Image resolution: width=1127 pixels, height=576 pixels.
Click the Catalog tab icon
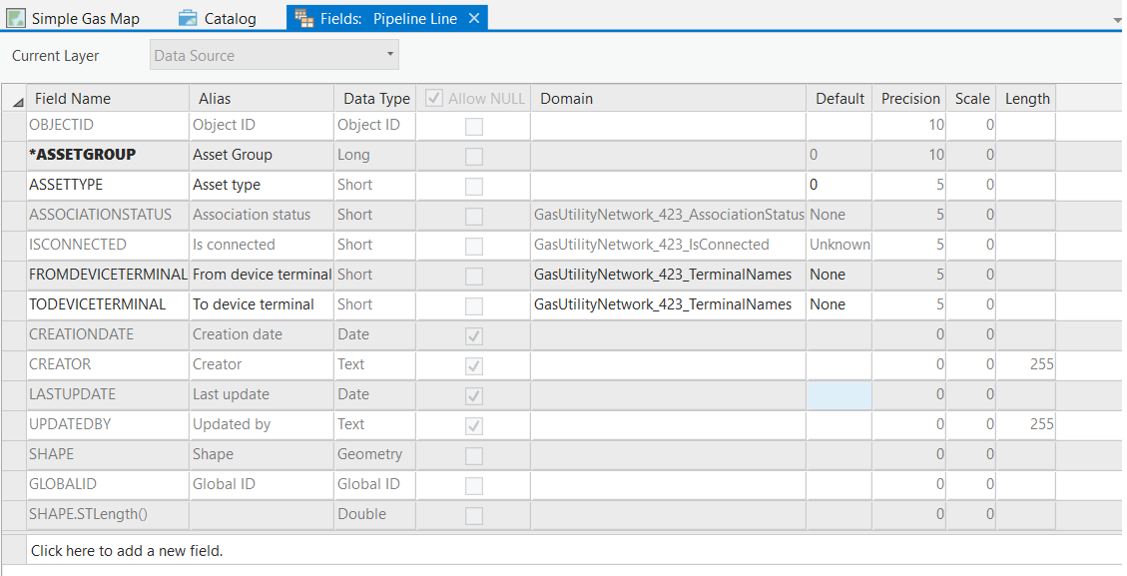click(188, 19)
